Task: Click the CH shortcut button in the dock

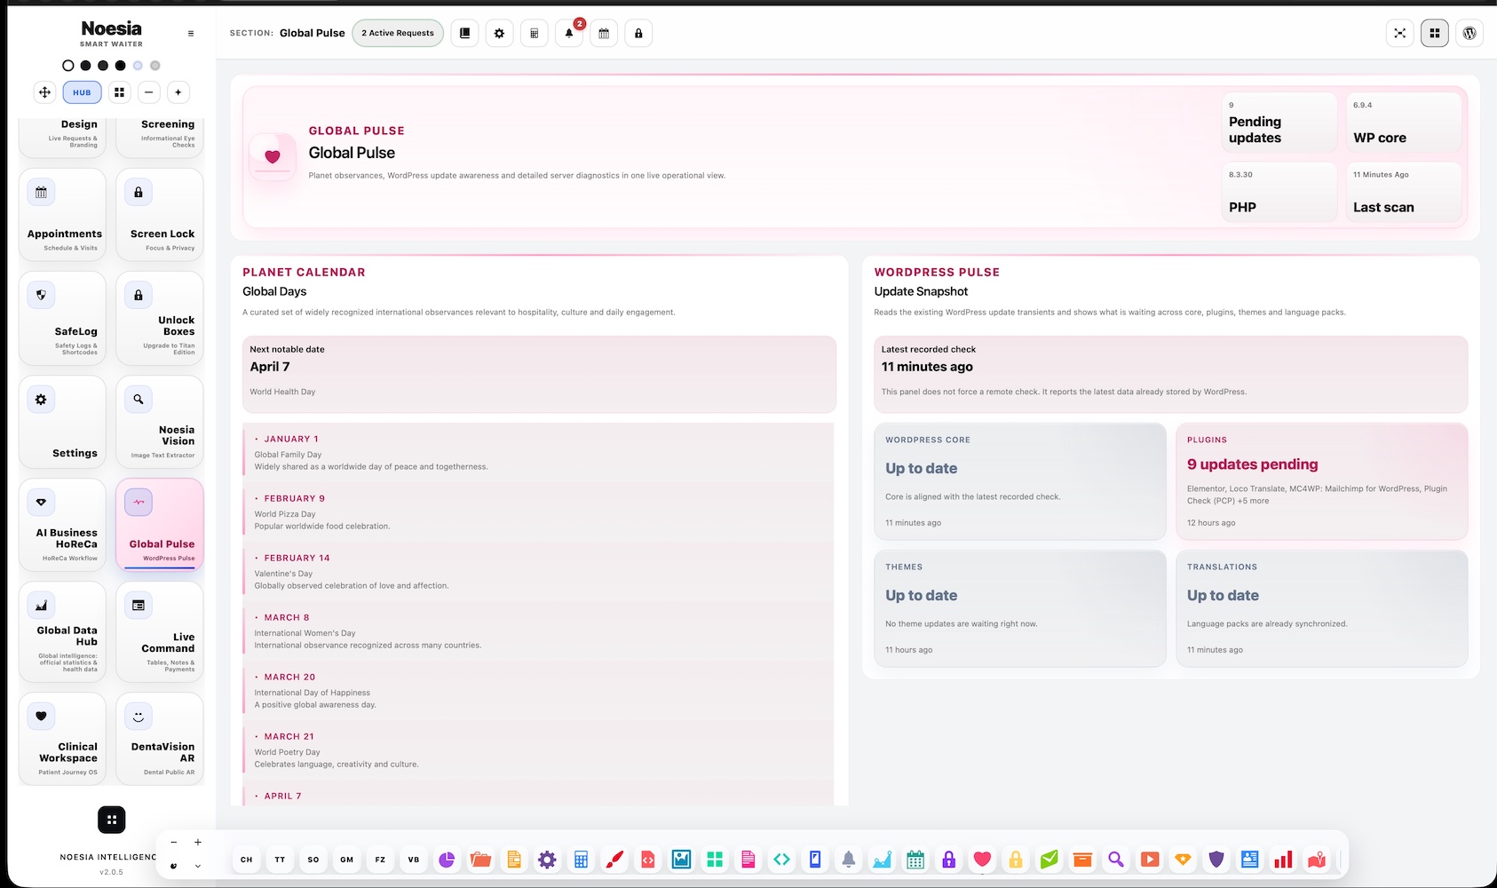Action: pos(247,860)
